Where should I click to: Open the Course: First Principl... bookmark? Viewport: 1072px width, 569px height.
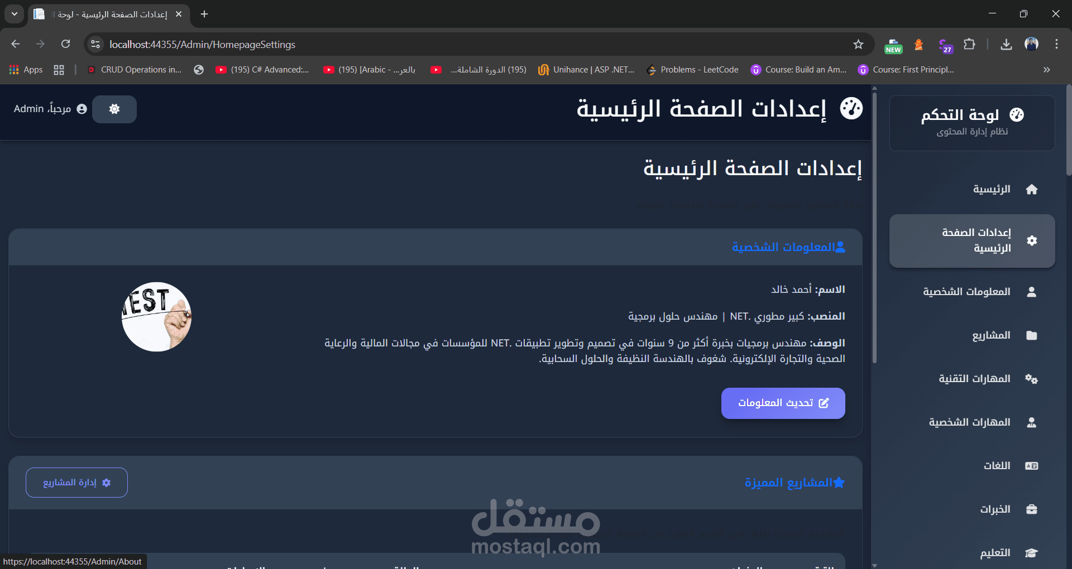click(x=906, y=70)
